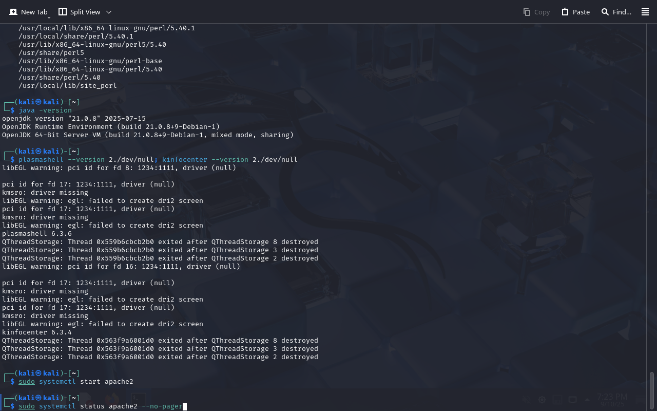
Task: Open the Find search tool
Action: pos(616,12)
